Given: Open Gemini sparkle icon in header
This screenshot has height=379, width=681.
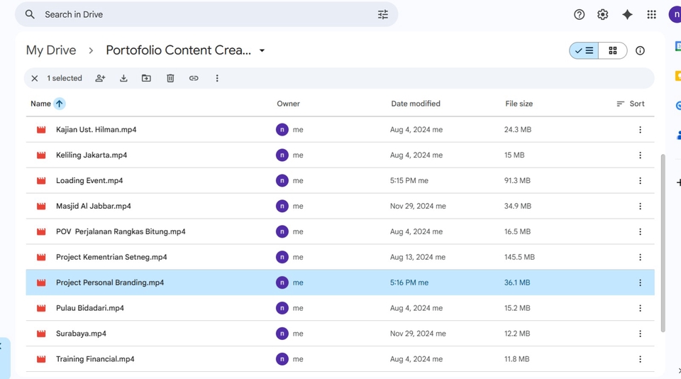Looking at the screenshot, I should (x=627, y=14).
